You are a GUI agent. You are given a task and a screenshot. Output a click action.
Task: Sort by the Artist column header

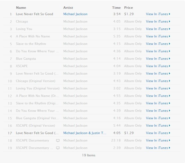(x=68, y=8)
